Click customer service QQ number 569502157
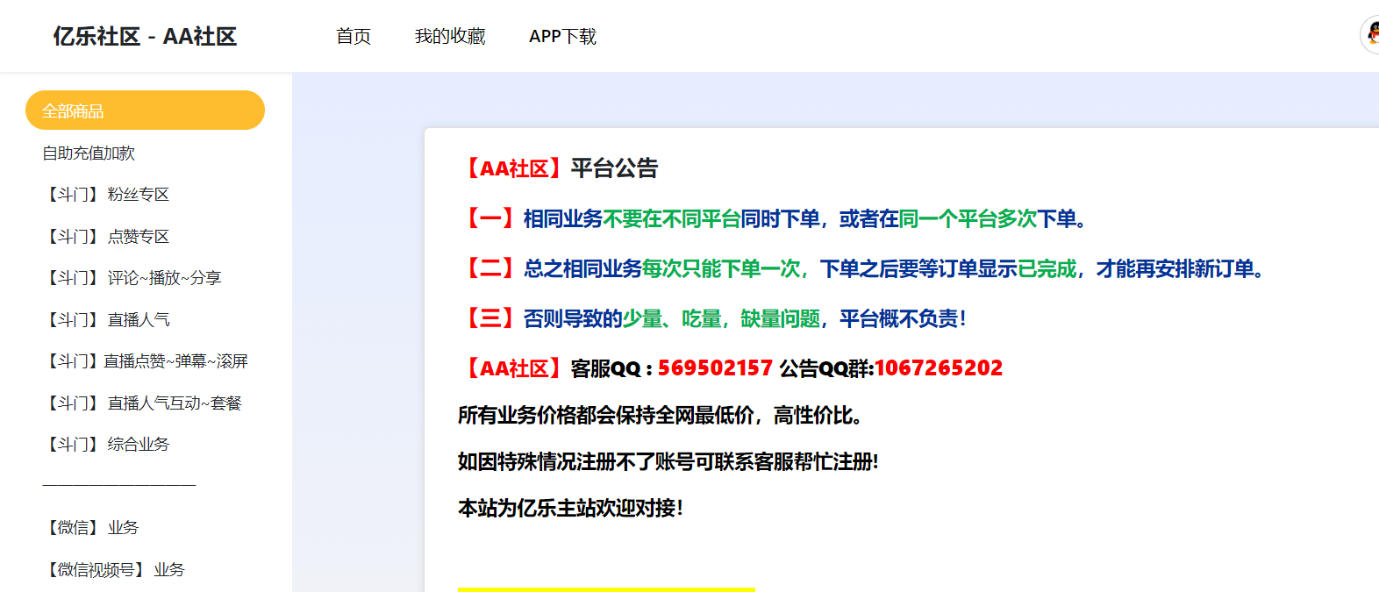This screenshot has height=592, width=1379. [x=715, y=368]
